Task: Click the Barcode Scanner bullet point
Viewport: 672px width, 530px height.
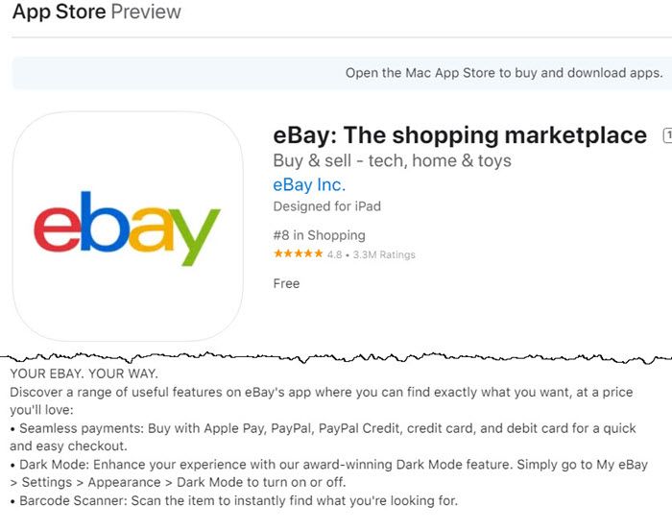Action: click(234, 500)
